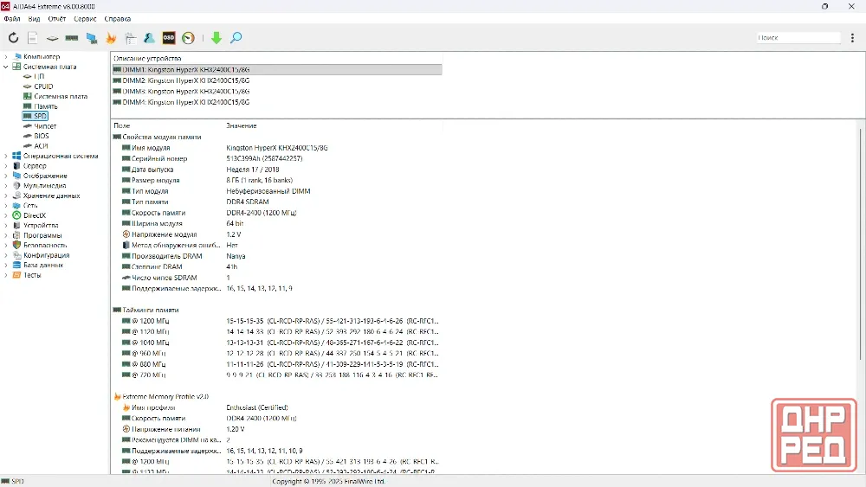
Task: Expand the DirectX tree node
Action: [x=6, y=215]
